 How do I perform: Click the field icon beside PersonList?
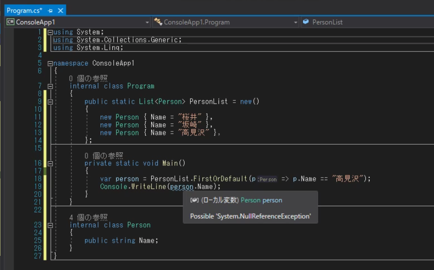click(306, 22)
